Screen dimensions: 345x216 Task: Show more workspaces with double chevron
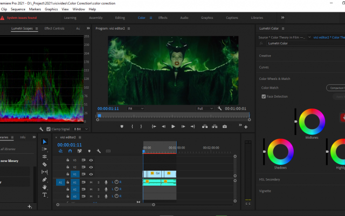282,18
